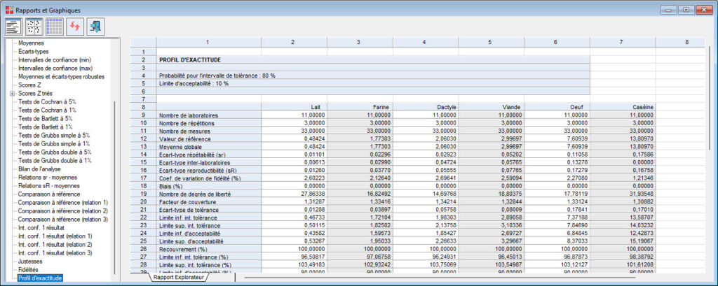Screen dimensions: 718x286
Task: Select Moyennes in the tree
Action: coord(30,43)
